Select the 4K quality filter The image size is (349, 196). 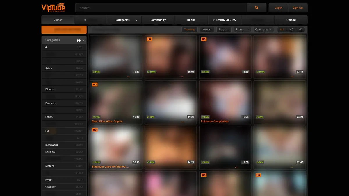(300, 30)
